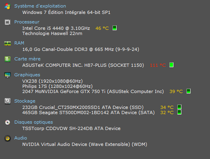210x159 pixels.
Task: Open the Processeur section link
Action: click(x=27, y=22)
